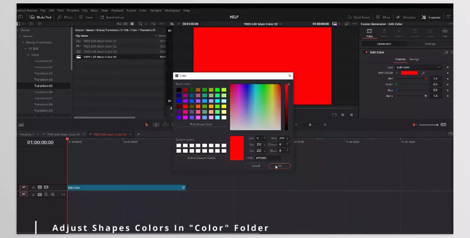This screenshot has height=238, width=470.
Task: Click the black basic color swatch
Action: pyautogui.click(x=179, y=90)
